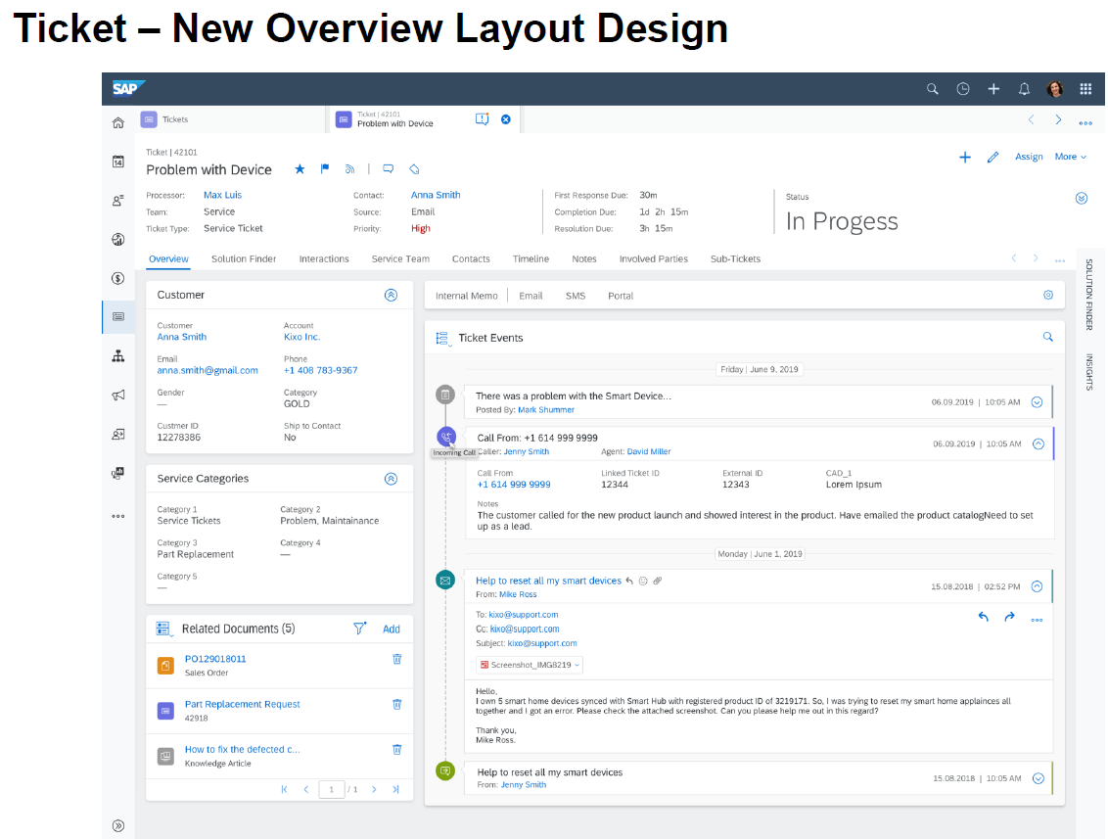Open the Kixo Inc. account link
Viewport: 1108px width, 839px height.
(301, 337)
